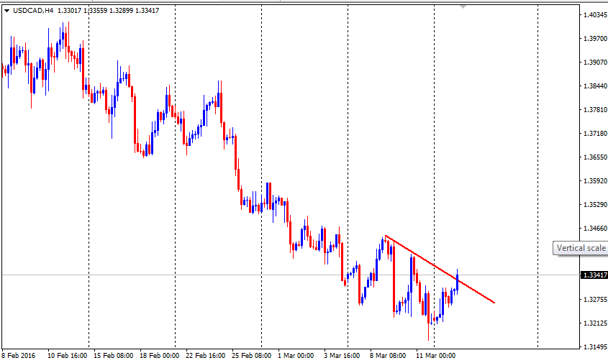The height and width of the screenshot is (363, 608).
Task: Click price level 1.36550 on scale
Action: pyautogui.click(x=595, y=157)
